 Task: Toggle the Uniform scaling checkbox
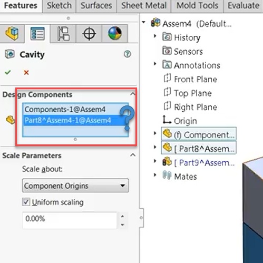click(x=26, y=202)
